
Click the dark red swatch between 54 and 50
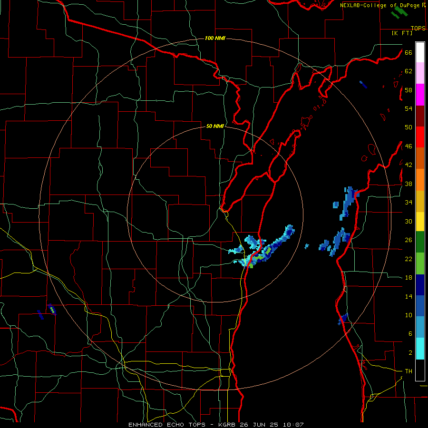420,116
